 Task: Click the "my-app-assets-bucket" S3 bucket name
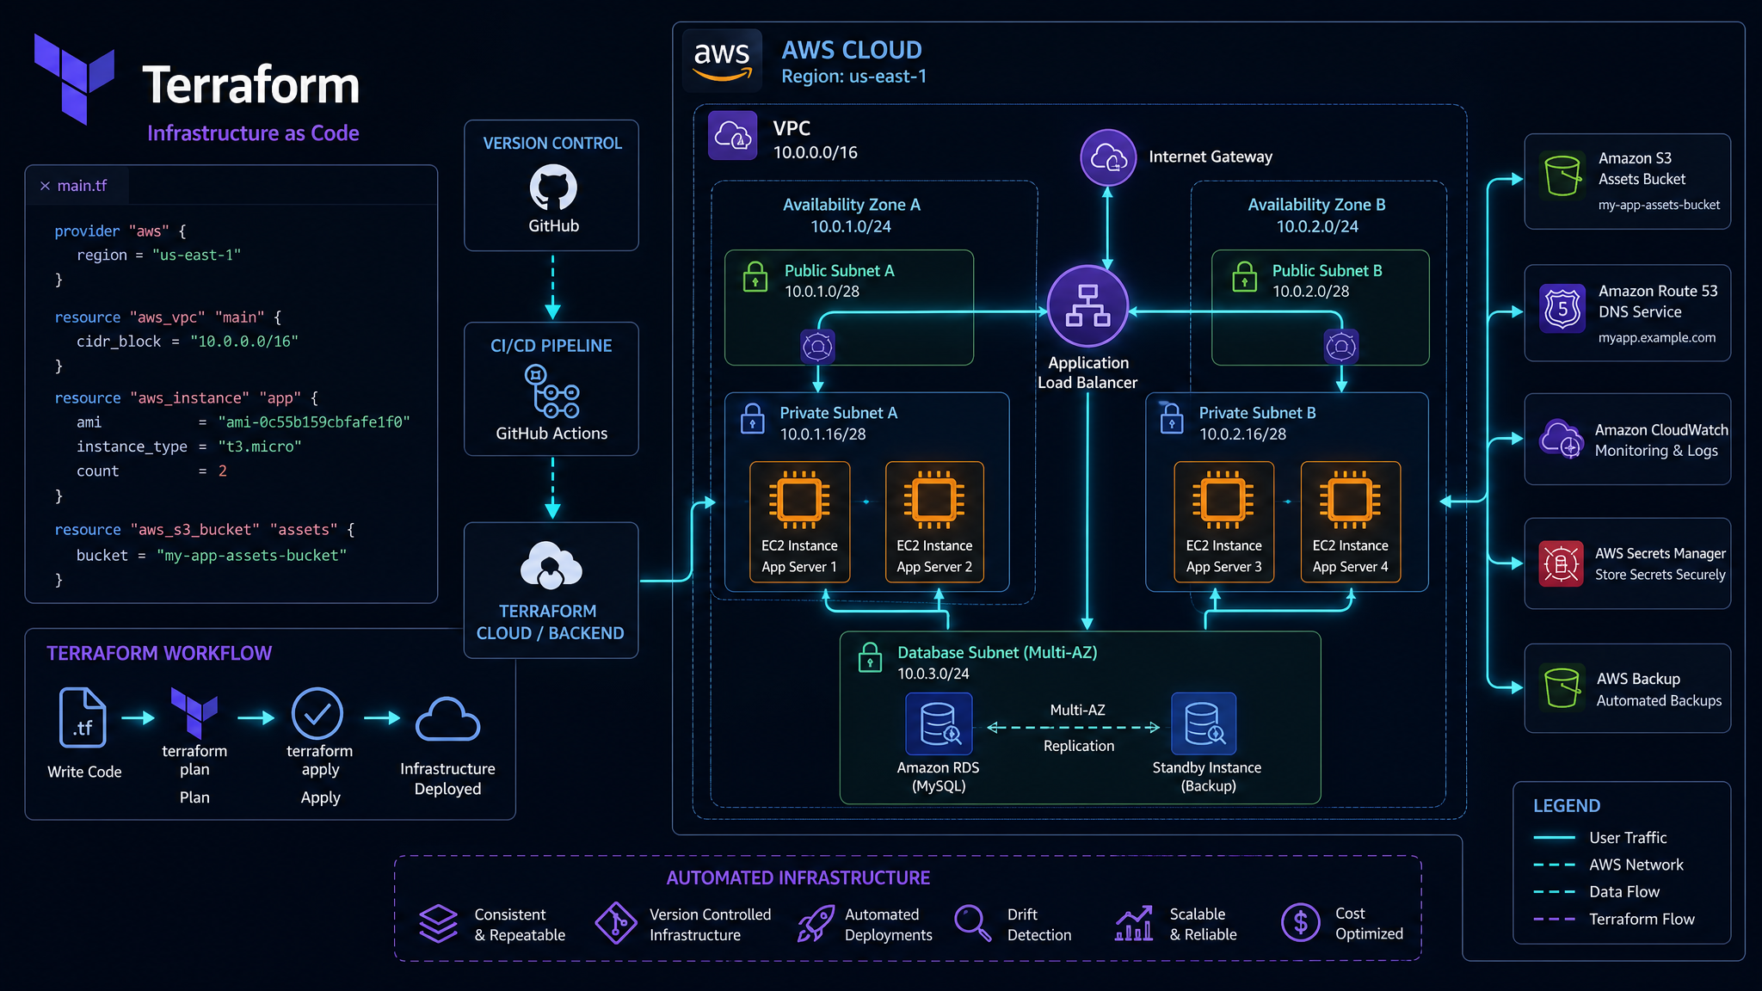(1659, 206)
